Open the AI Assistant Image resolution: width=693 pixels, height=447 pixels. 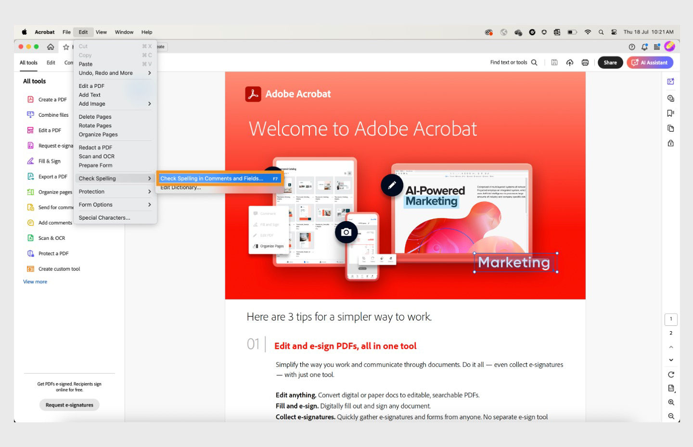pyautogui.click(x=650, y=62)
